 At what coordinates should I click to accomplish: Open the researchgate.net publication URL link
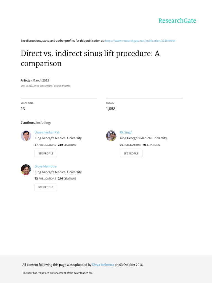click(x=140, y=41)
